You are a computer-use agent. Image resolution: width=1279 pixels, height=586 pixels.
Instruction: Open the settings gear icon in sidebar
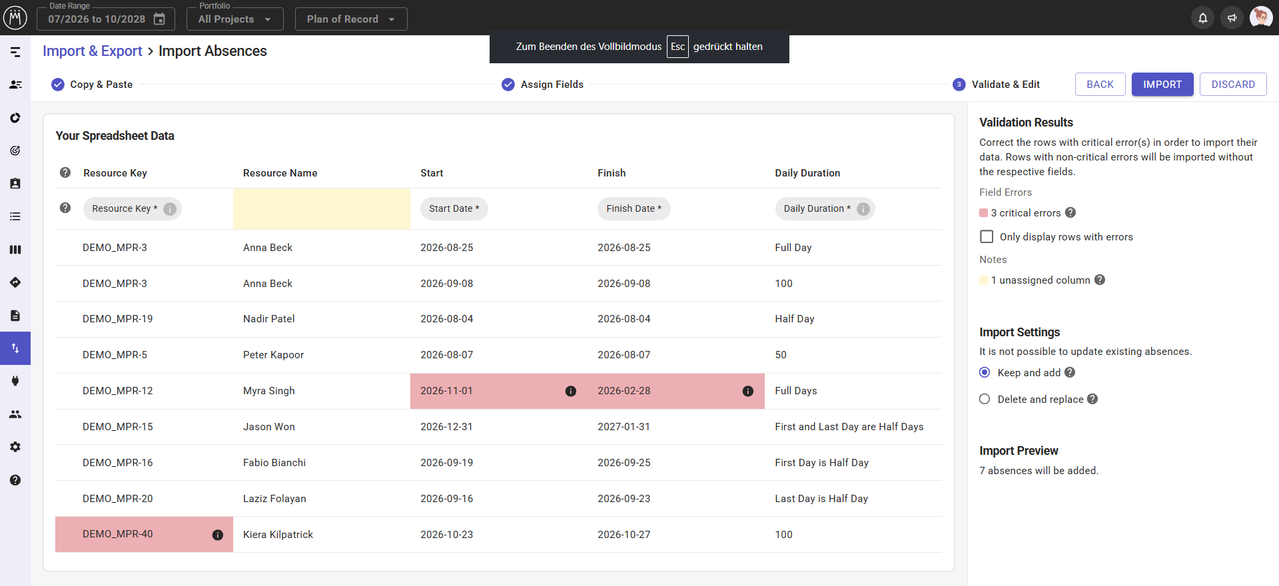click(x=15, y=447)
